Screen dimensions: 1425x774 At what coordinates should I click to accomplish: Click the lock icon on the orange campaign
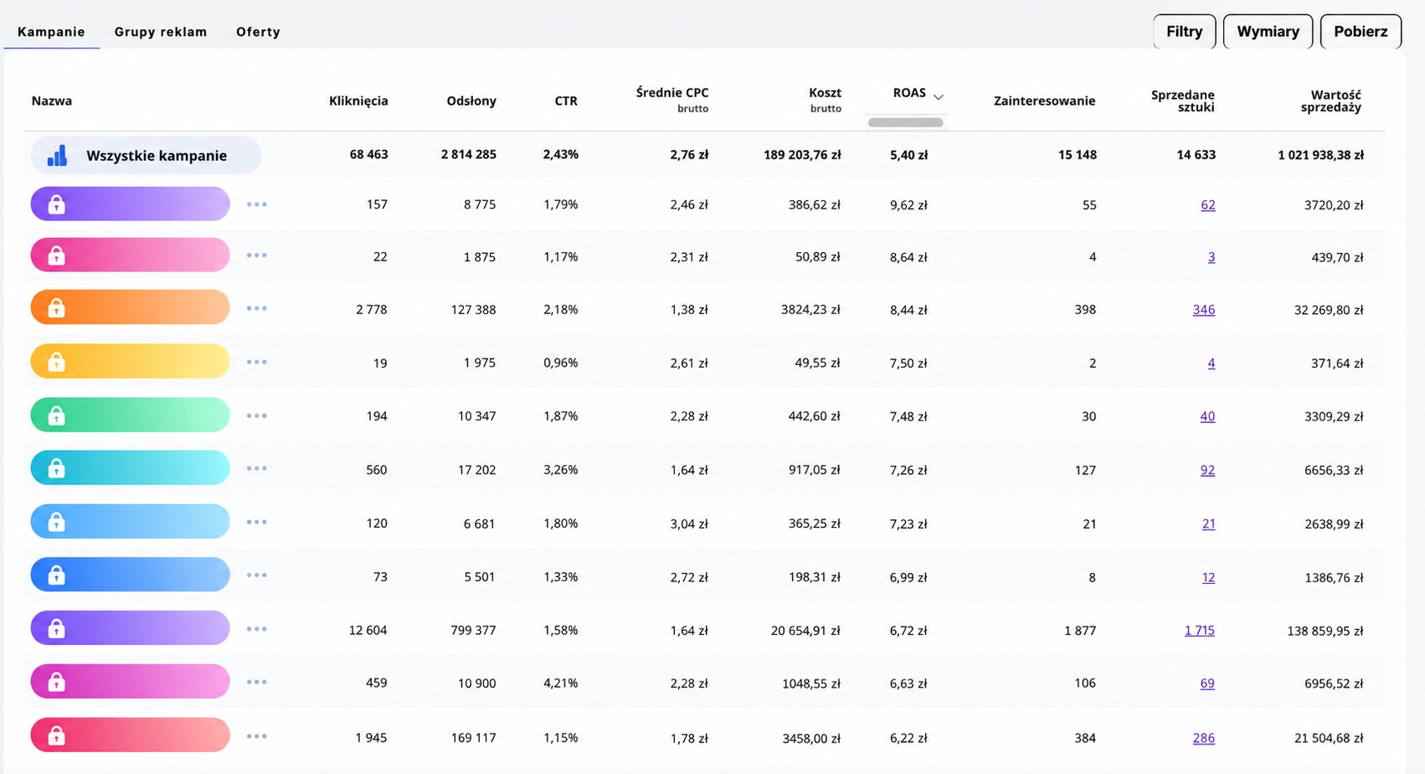click(x=56, y=308)
